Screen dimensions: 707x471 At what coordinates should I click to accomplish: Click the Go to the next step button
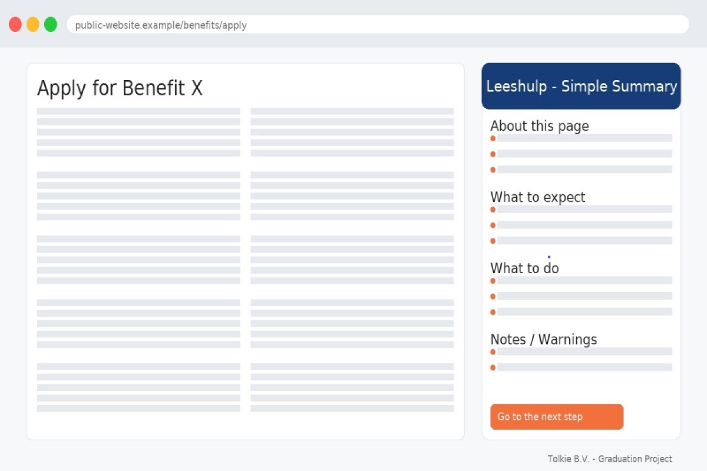(556, 417)
